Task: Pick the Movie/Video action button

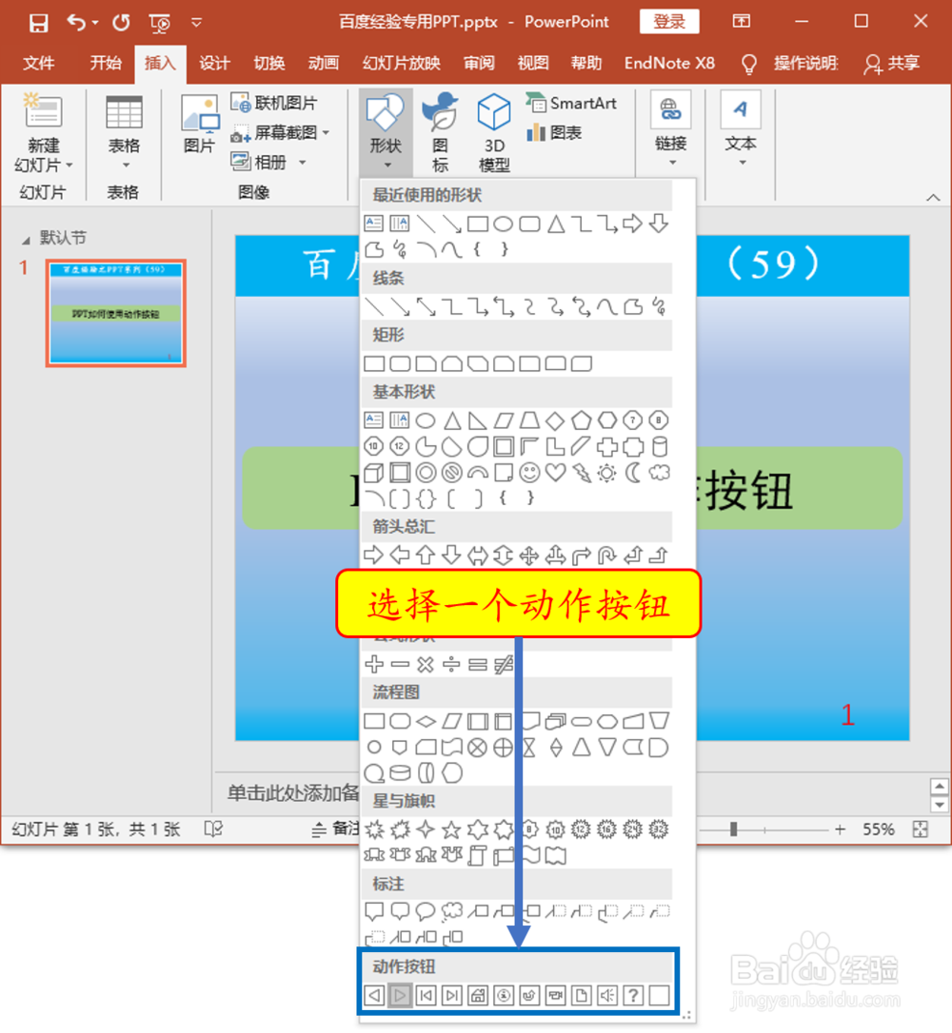Action: tap(555, 995)
